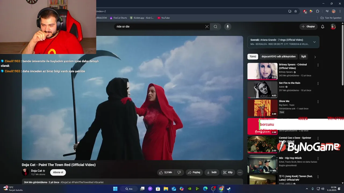
Task: Open Kicklet.app bookmark
Action: coord(142,18)
